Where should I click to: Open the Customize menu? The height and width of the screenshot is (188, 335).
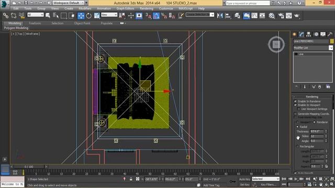point(166,8)
